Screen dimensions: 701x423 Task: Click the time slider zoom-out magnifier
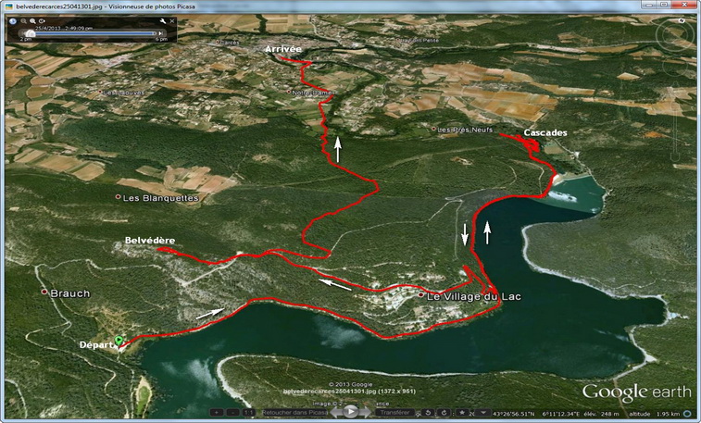point(23,19)
